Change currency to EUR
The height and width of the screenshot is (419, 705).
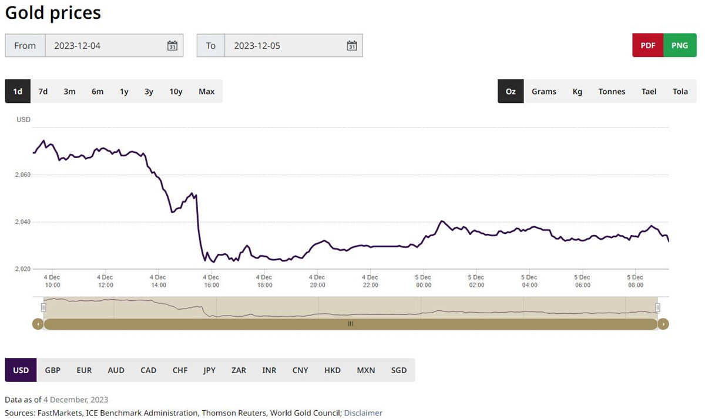coord(84,370)
